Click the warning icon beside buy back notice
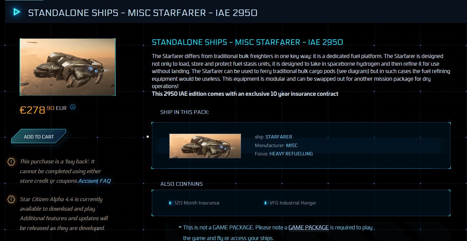467x241 pixels. tap(11, 161)
